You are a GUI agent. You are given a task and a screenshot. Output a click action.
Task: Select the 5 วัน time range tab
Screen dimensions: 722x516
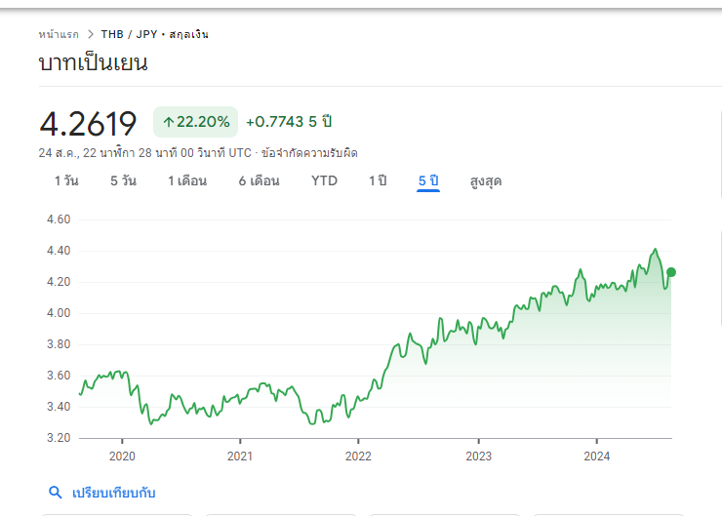(123, 180)
